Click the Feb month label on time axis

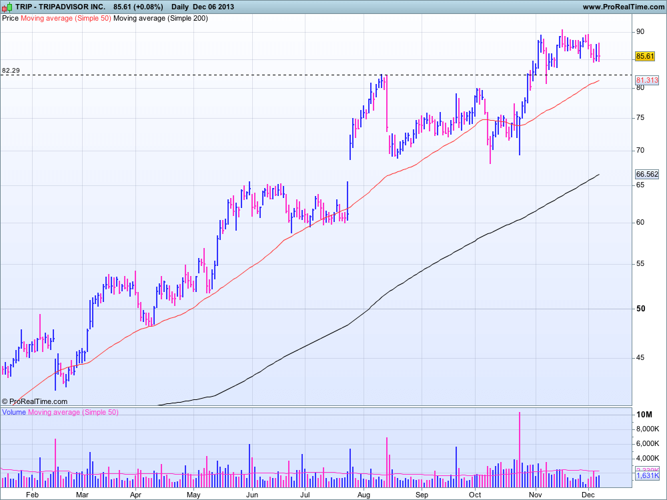pyautogui.click(x=32, y=495)
